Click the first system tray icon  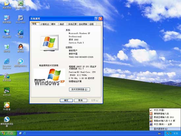167,133
